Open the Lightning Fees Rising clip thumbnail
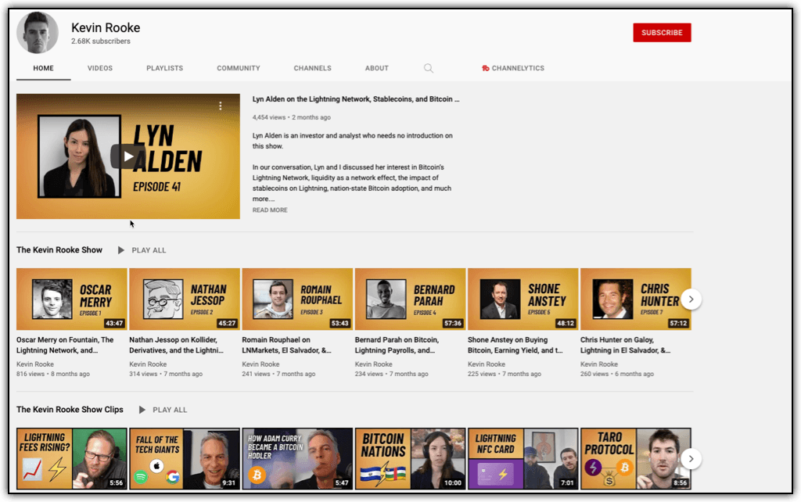The height and width of the screenshot is (502, 801). pos(72,458)
